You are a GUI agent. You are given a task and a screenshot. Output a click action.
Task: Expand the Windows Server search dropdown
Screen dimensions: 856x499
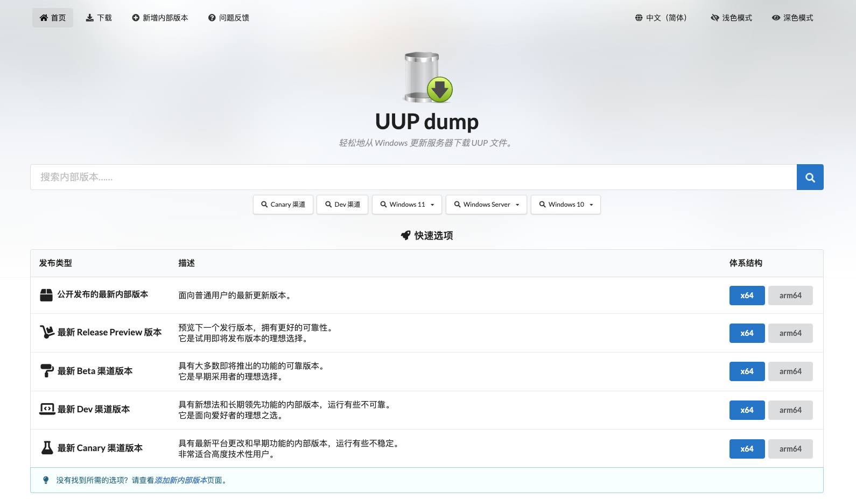486,205
